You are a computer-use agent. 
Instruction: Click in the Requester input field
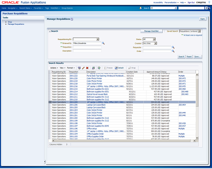157,47
